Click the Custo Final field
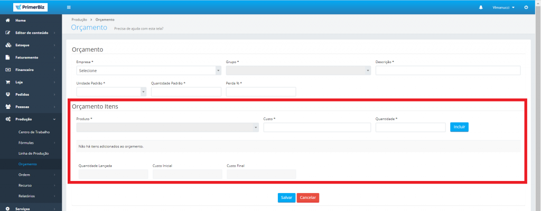 261,174
